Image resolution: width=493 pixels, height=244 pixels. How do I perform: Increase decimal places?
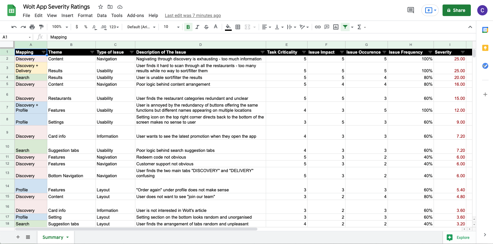103,27
